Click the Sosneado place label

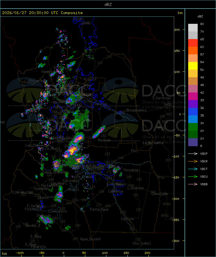(41, 189)
